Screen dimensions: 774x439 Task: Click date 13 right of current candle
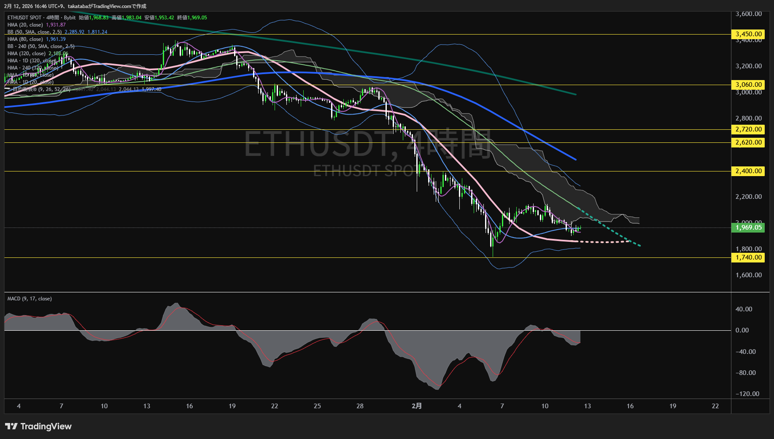click(587, 406)
